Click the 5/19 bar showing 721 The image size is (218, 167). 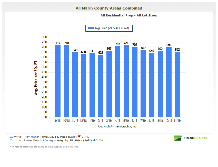pos(126,81)
